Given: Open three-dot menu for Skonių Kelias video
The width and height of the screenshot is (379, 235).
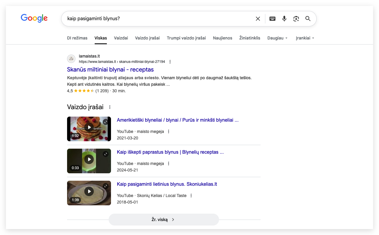Looking at the screenshot, I should 191,196.
